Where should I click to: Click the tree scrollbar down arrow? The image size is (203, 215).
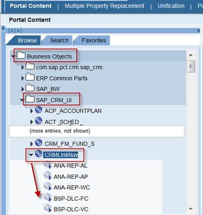(x=191, y=209)
